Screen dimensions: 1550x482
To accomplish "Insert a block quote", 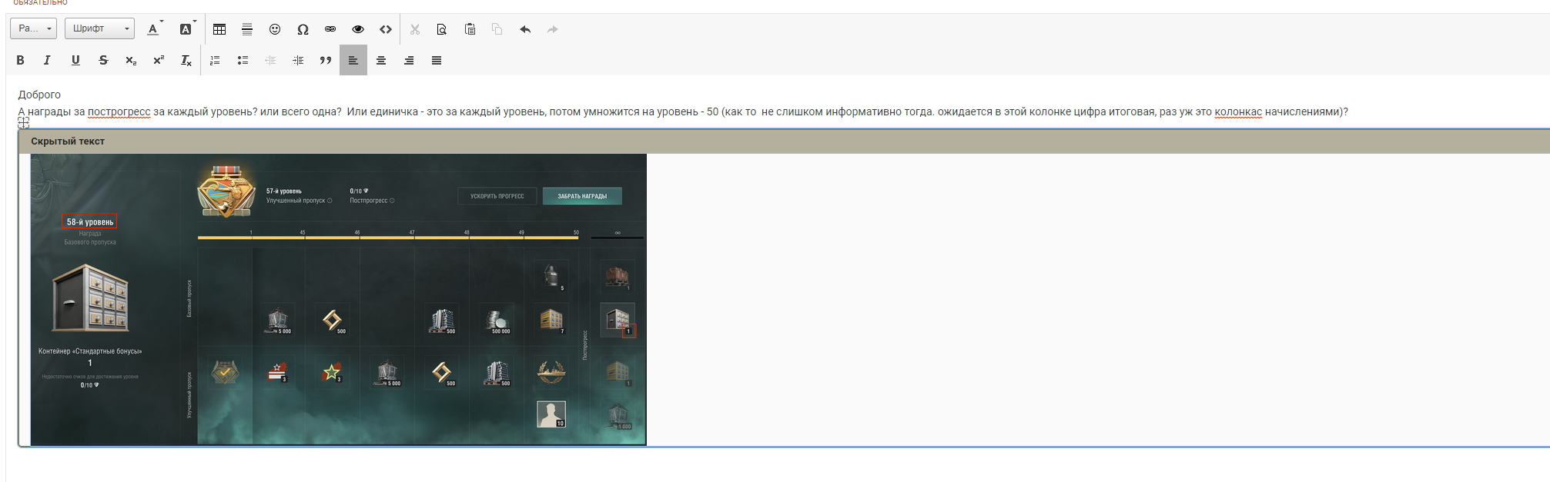I will tap(326, 60).
